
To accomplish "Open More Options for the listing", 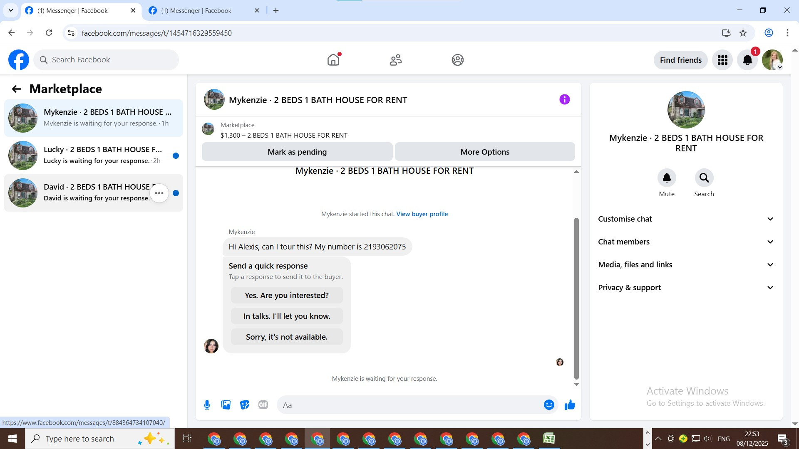I will coord(485,152).
